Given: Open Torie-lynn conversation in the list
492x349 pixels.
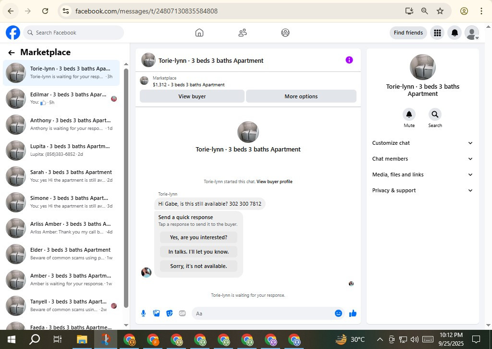Looking at the screenshot, I should [x=61, y=72].
